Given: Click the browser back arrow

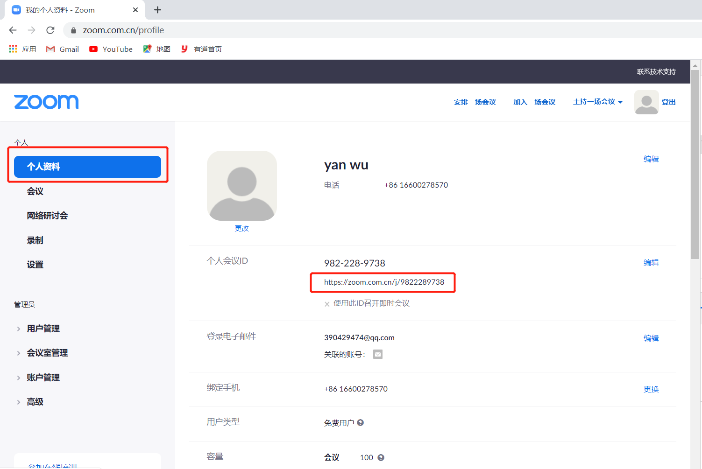Looking at the screenshot, I should [x=13, y=30].
